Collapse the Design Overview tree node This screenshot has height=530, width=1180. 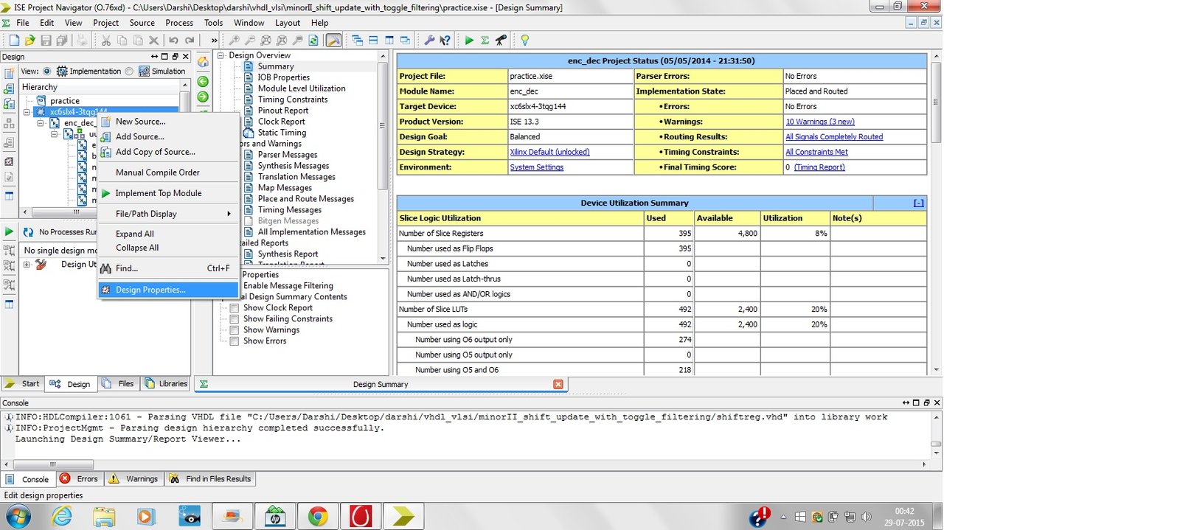coord(221,55)
